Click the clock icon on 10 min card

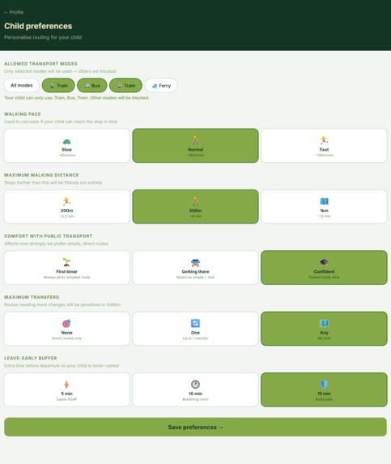[196, 384]
